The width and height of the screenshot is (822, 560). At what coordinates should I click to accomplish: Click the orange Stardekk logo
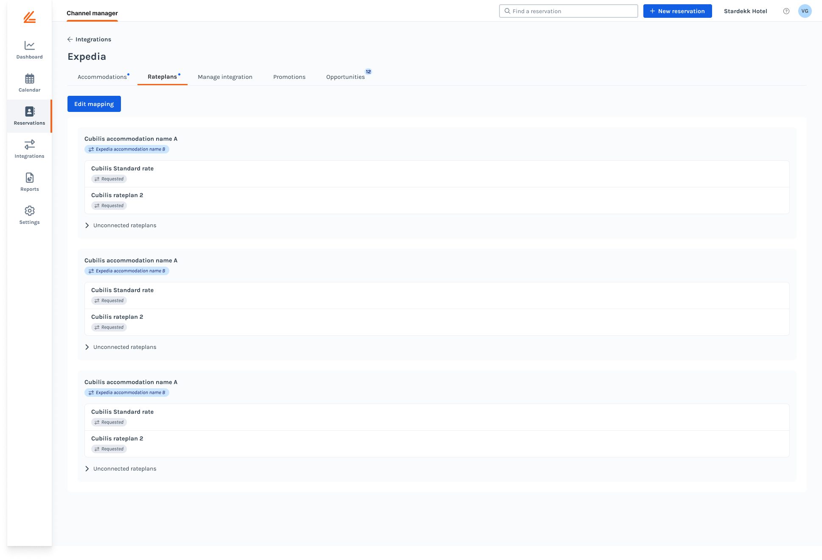29,17
